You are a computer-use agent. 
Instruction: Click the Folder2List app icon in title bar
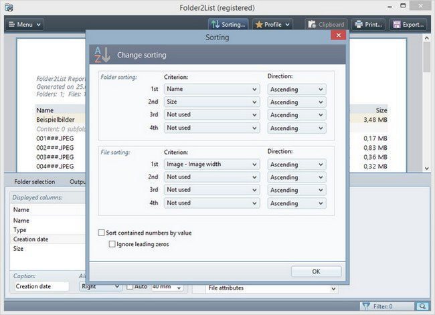tap(9, 7)
